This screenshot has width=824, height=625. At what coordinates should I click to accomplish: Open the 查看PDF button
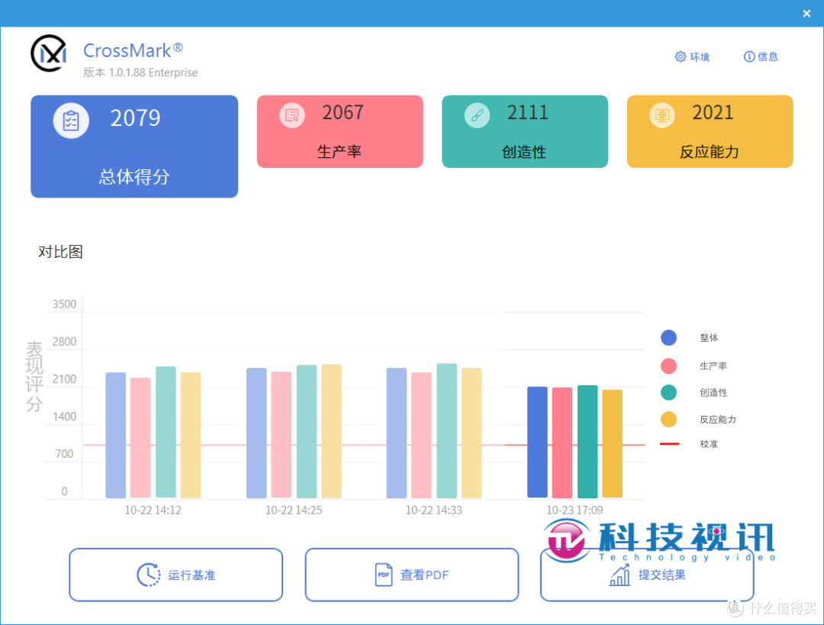(x=411, y=575)
